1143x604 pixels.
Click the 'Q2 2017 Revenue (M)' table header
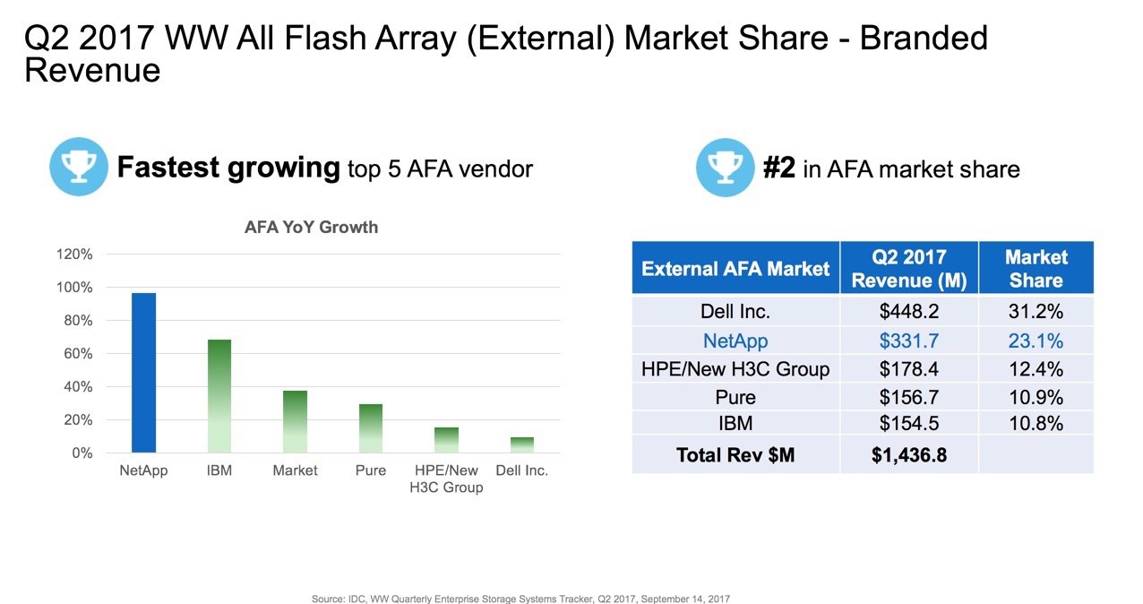[x=909, y=268]
